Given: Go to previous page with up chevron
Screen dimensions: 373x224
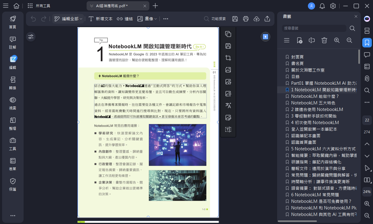Looking at the screenshot, I should 367,144.
